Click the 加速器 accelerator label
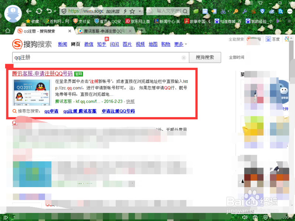The width and height of the screenshot is (295, 221). click(x=112, y=11)
